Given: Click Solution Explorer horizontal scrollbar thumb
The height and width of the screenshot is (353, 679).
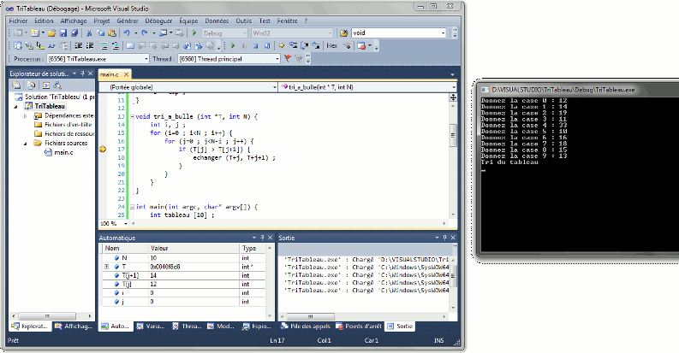Looking at the screenshot, I should tap(48, 316).
